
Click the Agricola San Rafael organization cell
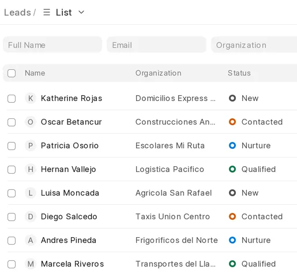[x=174, y=193]
